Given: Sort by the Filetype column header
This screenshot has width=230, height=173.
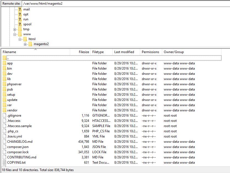Looking at the screenshot, I should [98, 52].
